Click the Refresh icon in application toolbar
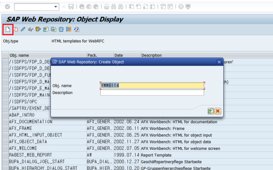273x170 pixels. point(77,29)
